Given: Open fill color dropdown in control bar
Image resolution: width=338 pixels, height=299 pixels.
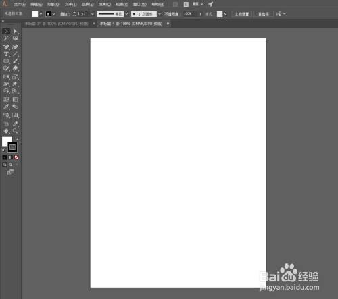Looking at the screenshot, I should click(x=41, y=14).
